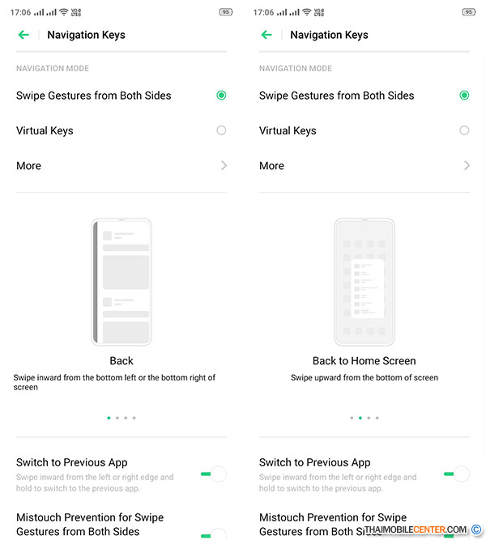Toggle Mistouch Prevention switch in left screen
486x540 pixels.
point(214,535)
